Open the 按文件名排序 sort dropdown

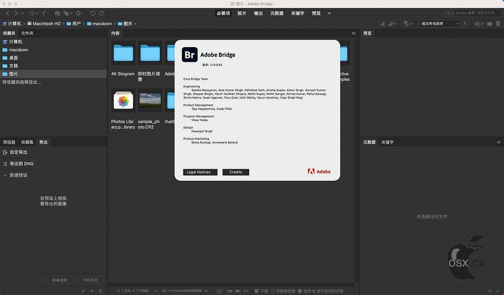[440, 23]
